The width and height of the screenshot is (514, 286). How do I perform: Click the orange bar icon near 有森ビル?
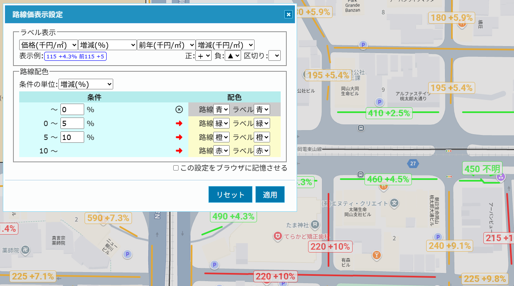click(376, 255)
